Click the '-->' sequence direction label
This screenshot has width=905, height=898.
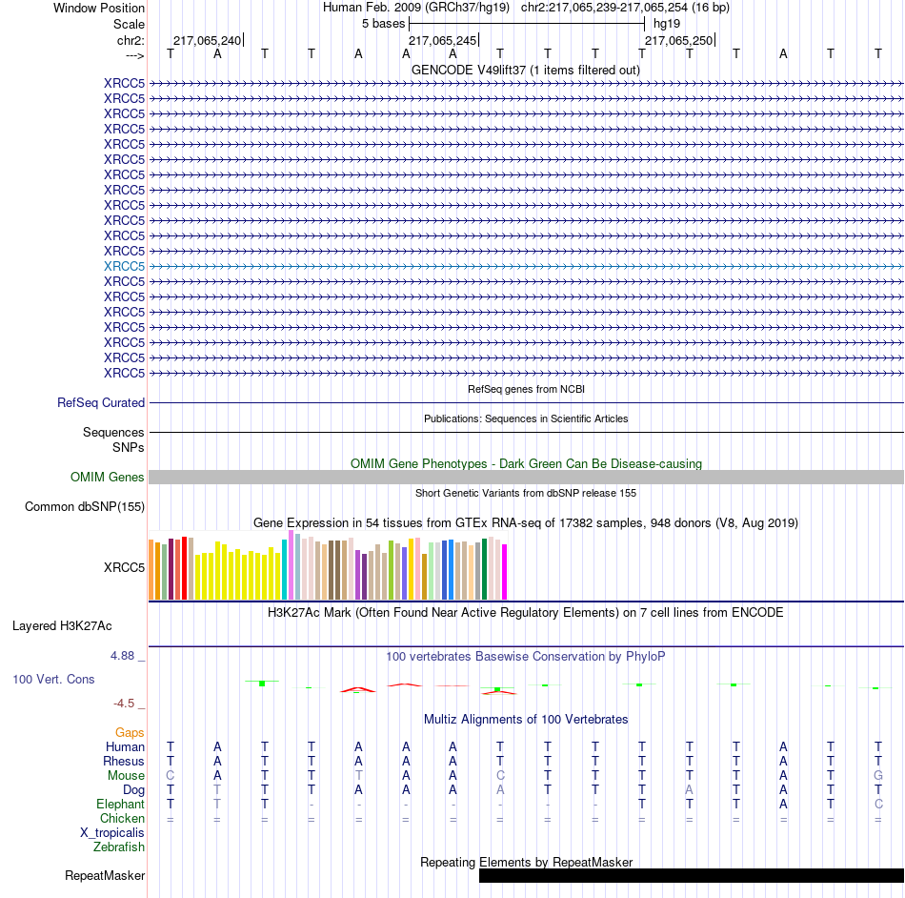(x=134, y=55)
